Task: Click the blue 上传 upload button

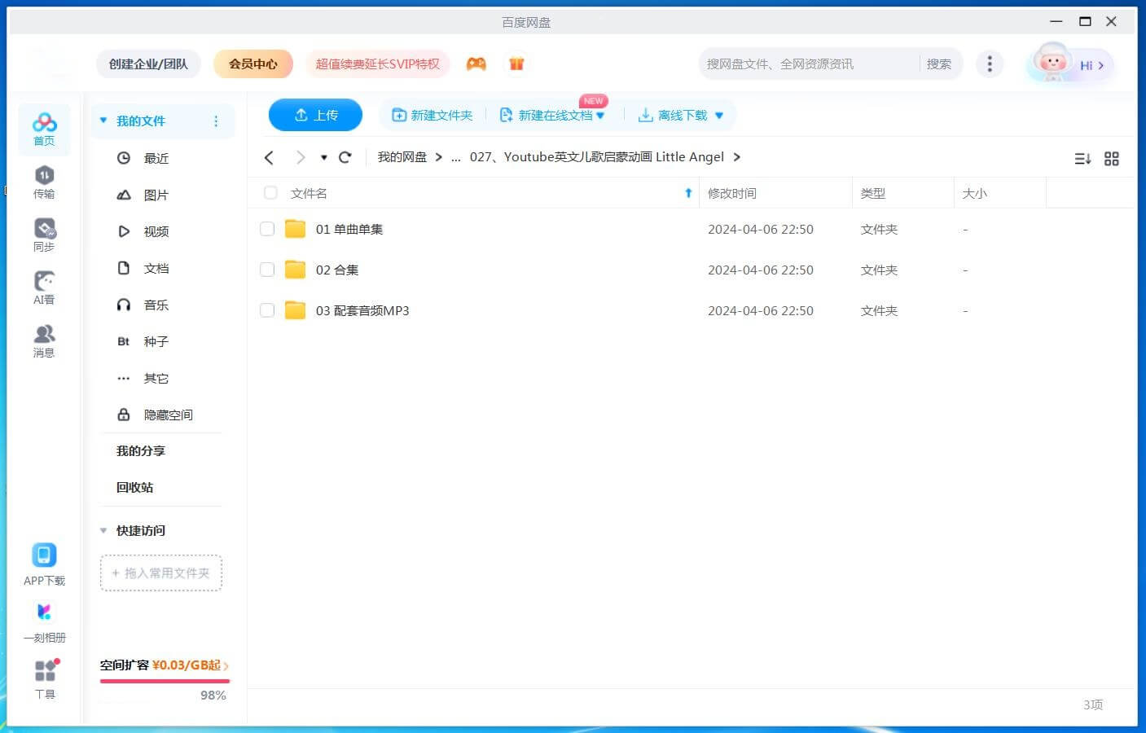Action: pos(315,115)
